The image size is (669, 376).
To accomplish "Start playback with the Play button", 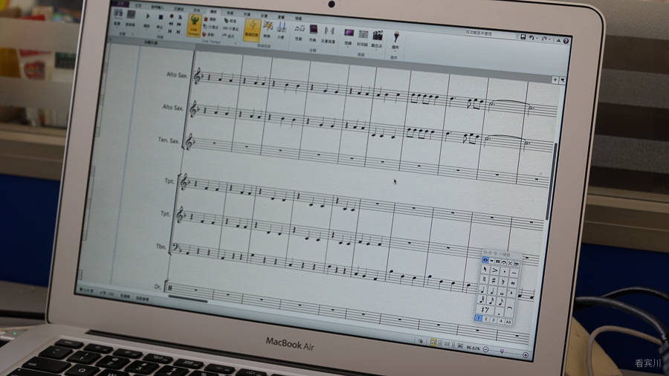I will 148,16.
